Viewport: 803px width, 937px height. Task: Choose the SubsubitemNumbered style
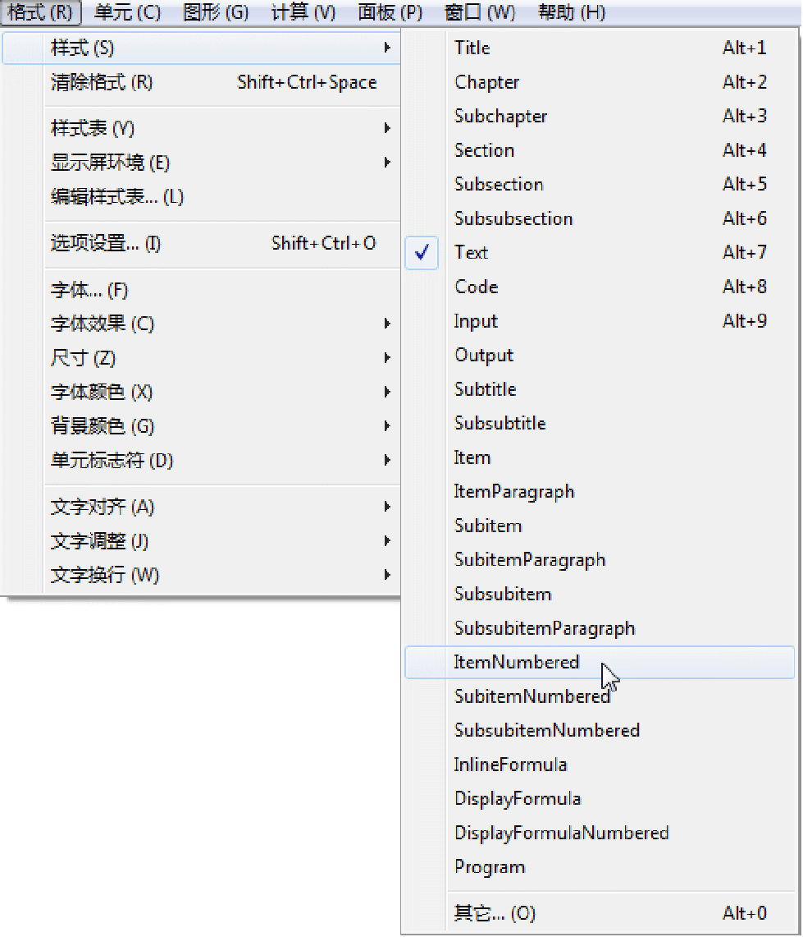click(x=600, y=730)
